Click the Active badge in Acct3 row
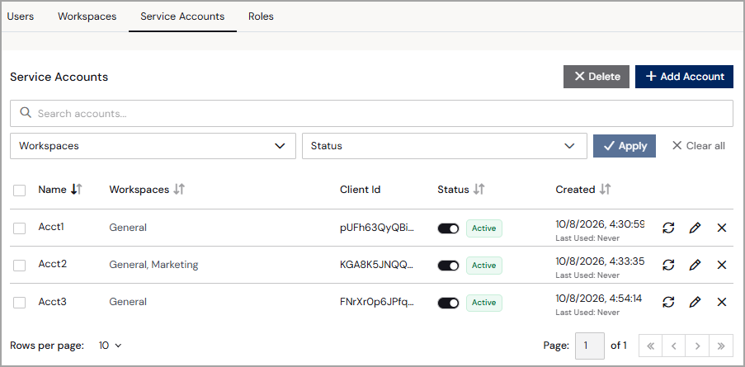 coord(483,303)
